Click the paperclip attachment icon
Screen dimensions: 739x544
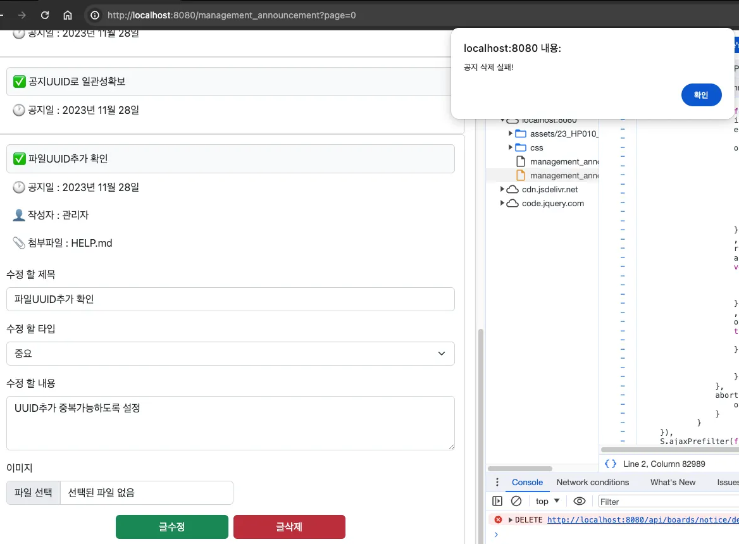(x=18, y=243)
